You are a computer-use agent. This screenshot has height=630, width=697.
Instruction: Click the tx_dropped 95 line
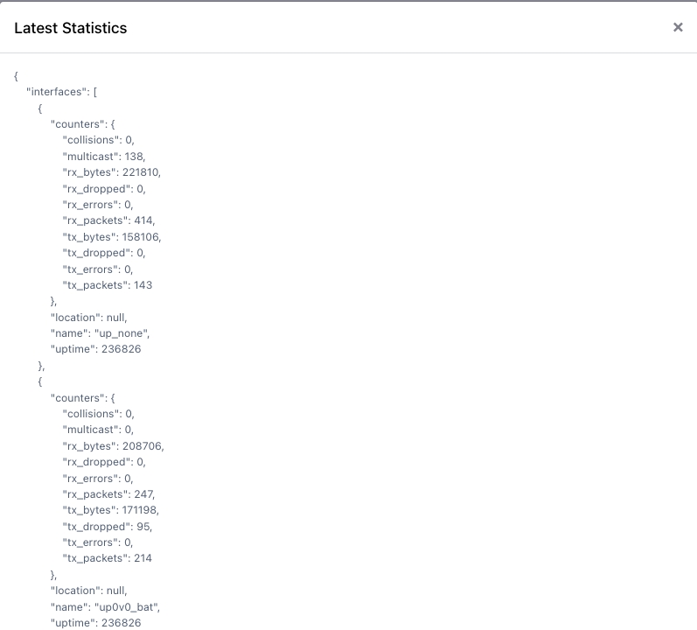point(108,526)
